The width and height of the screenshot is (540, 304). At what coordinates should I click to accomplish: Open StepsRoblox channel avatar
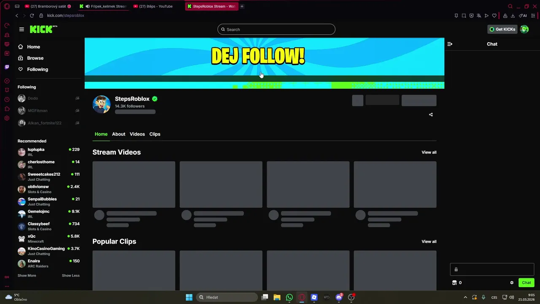[101, 104]
